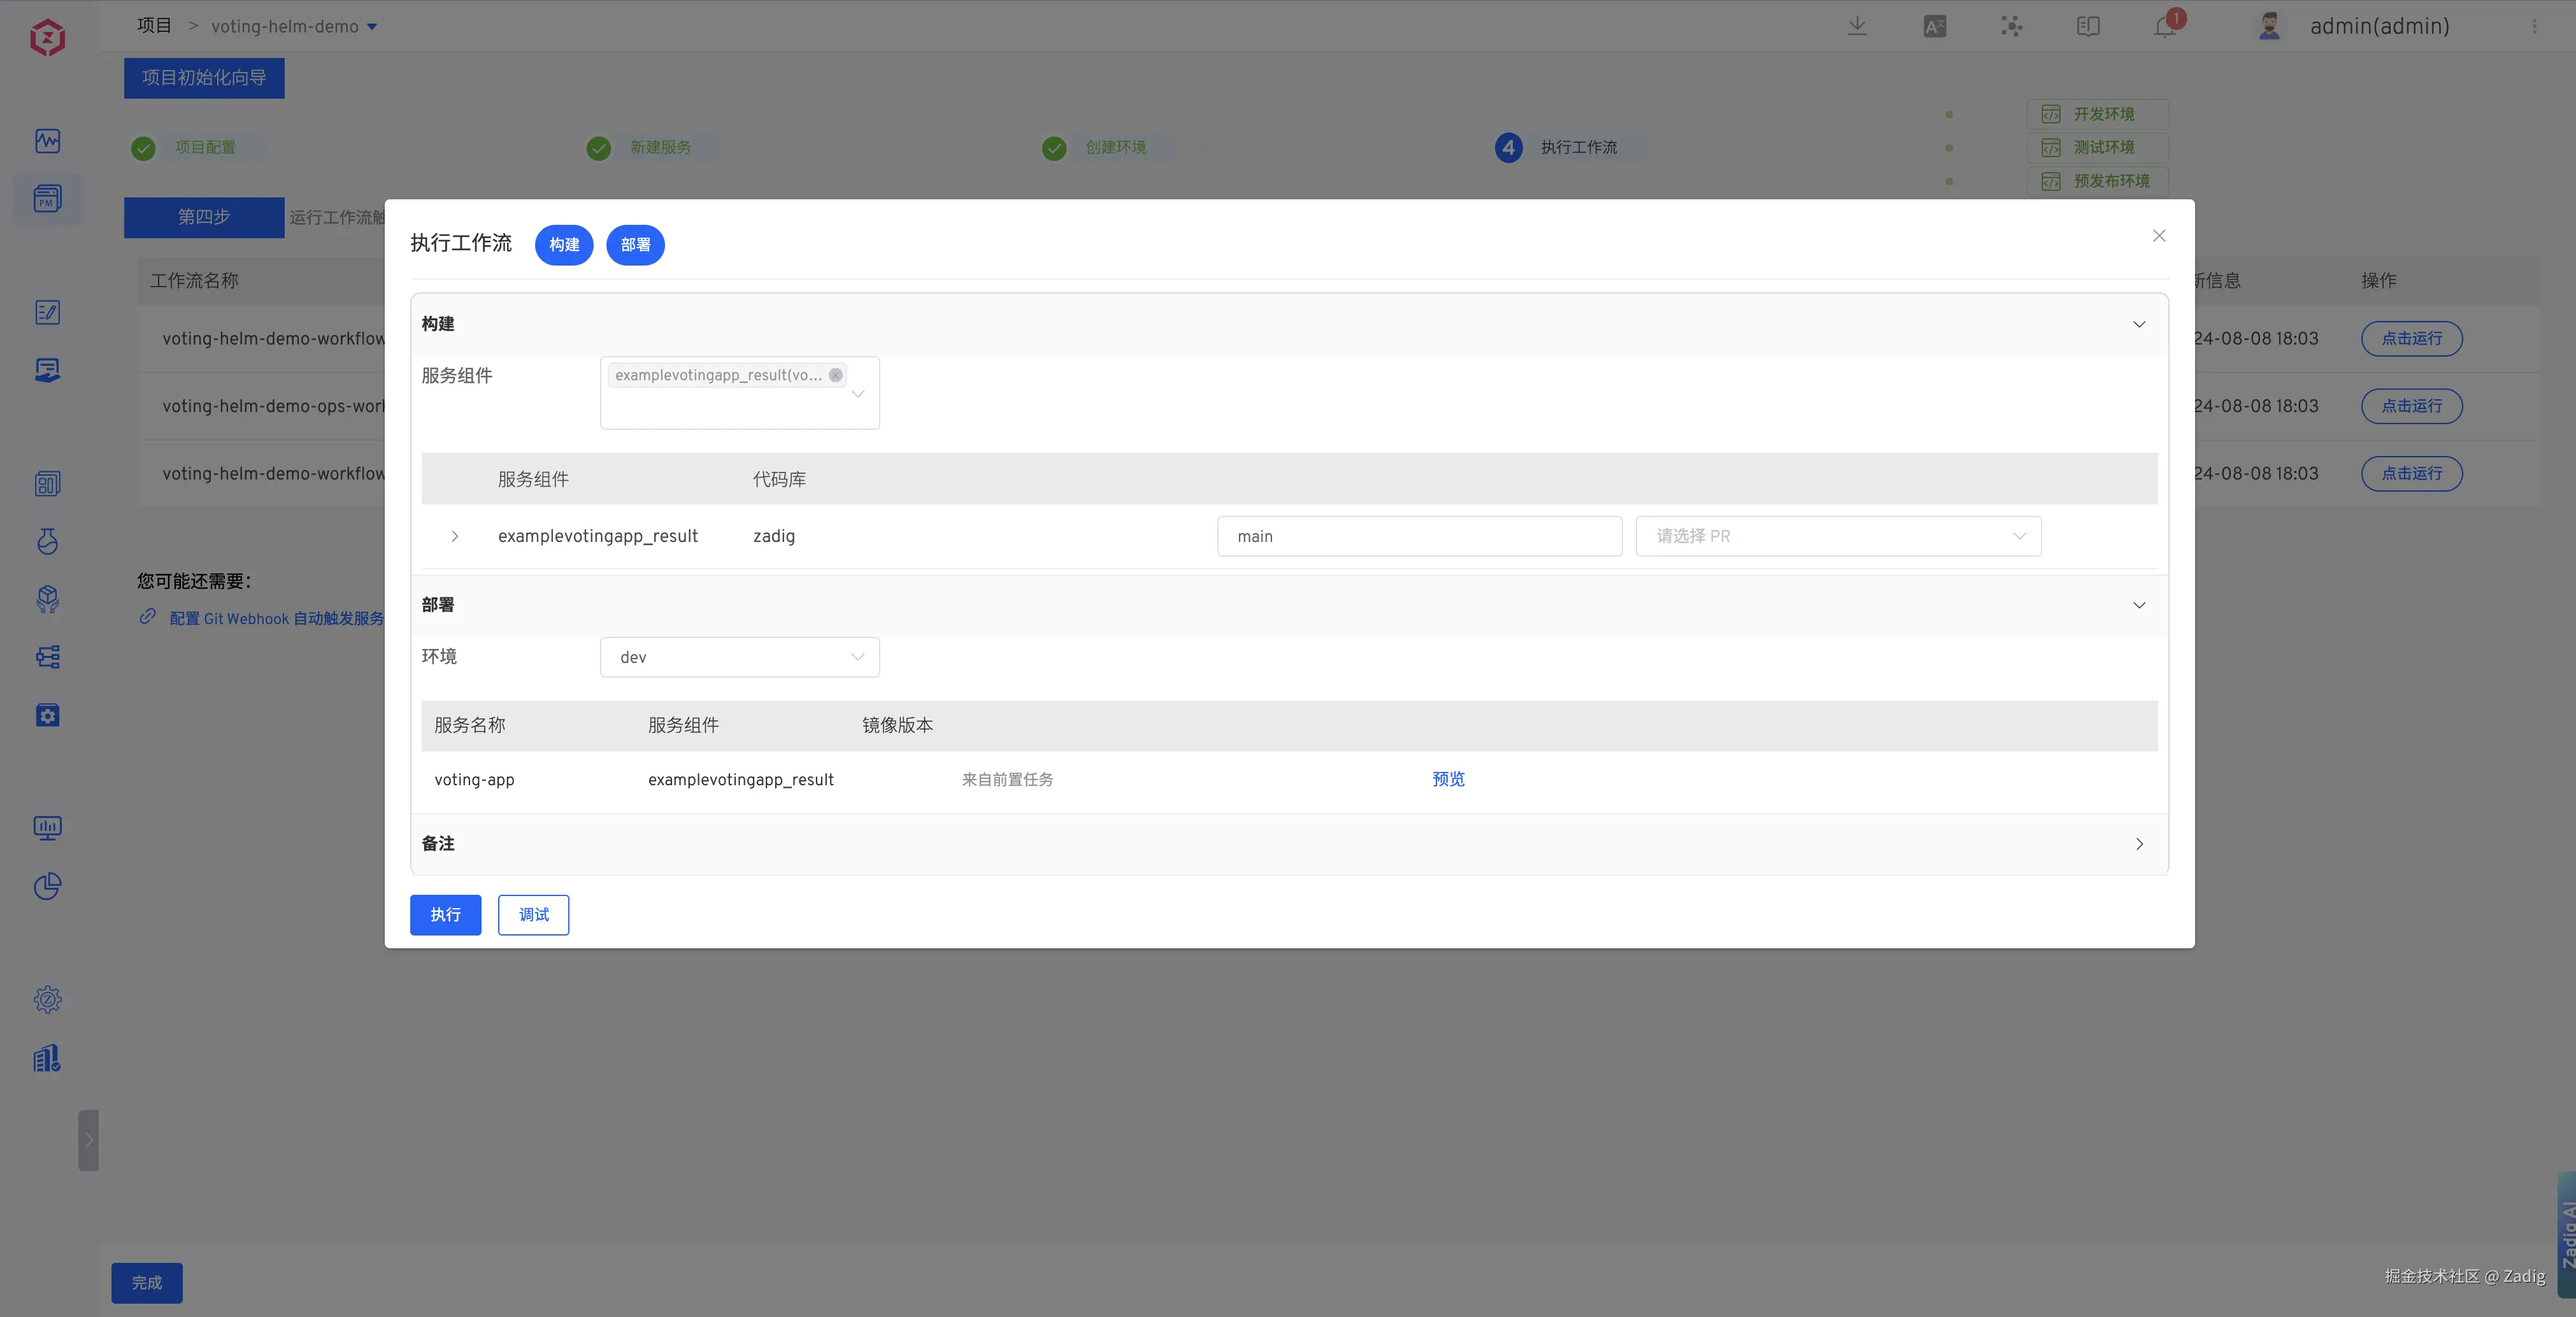Click the 调试 button
This screenshot has height=1317, width=2576.
point(533,915)
